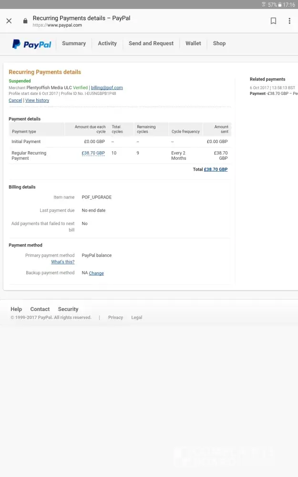Open the Legal footer link
Screen dimensions: 298x477
click(x=136, y=317)
